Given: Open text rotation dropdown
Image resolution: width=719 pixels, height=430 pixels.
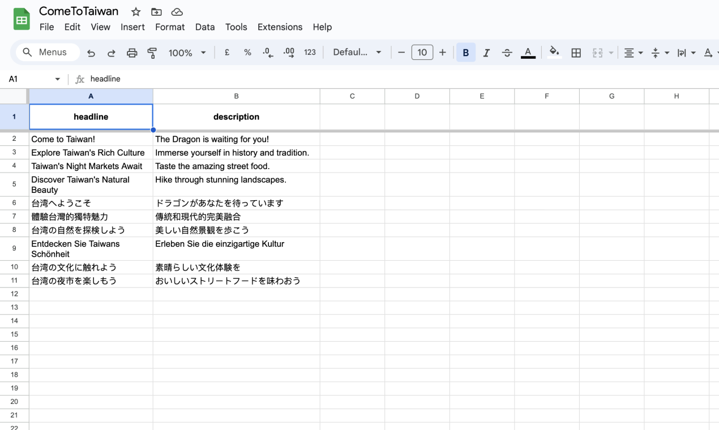Looking at the screenshot, I should 711,53.
